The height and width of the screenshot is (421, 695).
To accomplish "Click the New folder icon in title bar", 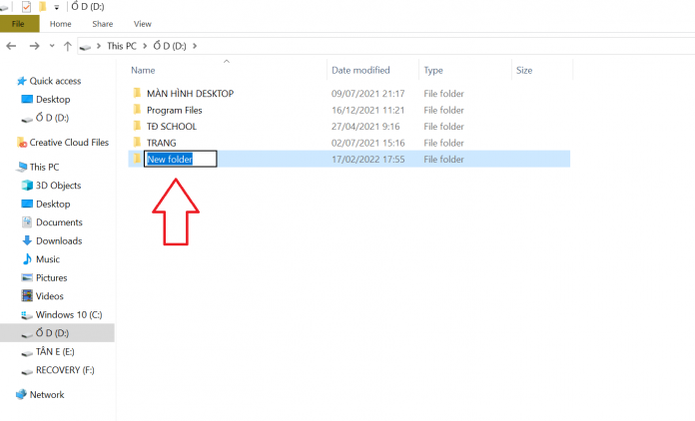I will point(43,7).
